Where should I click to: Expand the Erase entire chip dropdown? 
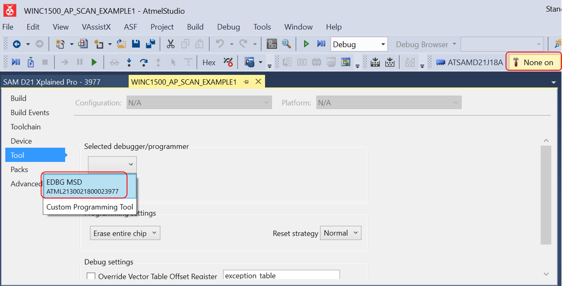(125, 233)
